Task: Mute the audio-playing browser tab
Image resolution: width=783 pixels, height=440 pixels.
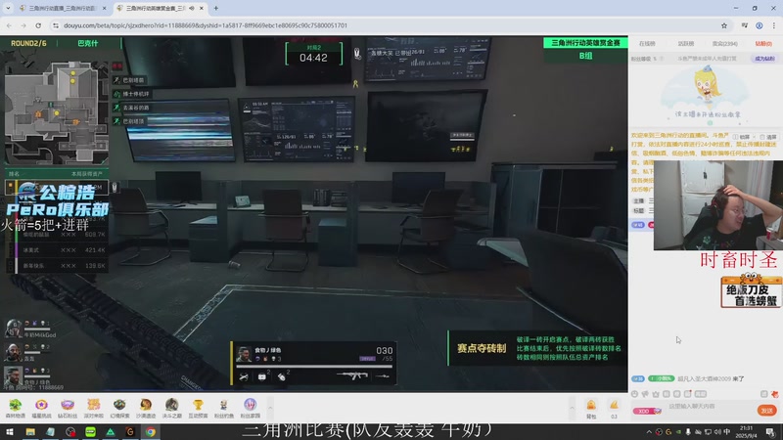Action: 192,8
